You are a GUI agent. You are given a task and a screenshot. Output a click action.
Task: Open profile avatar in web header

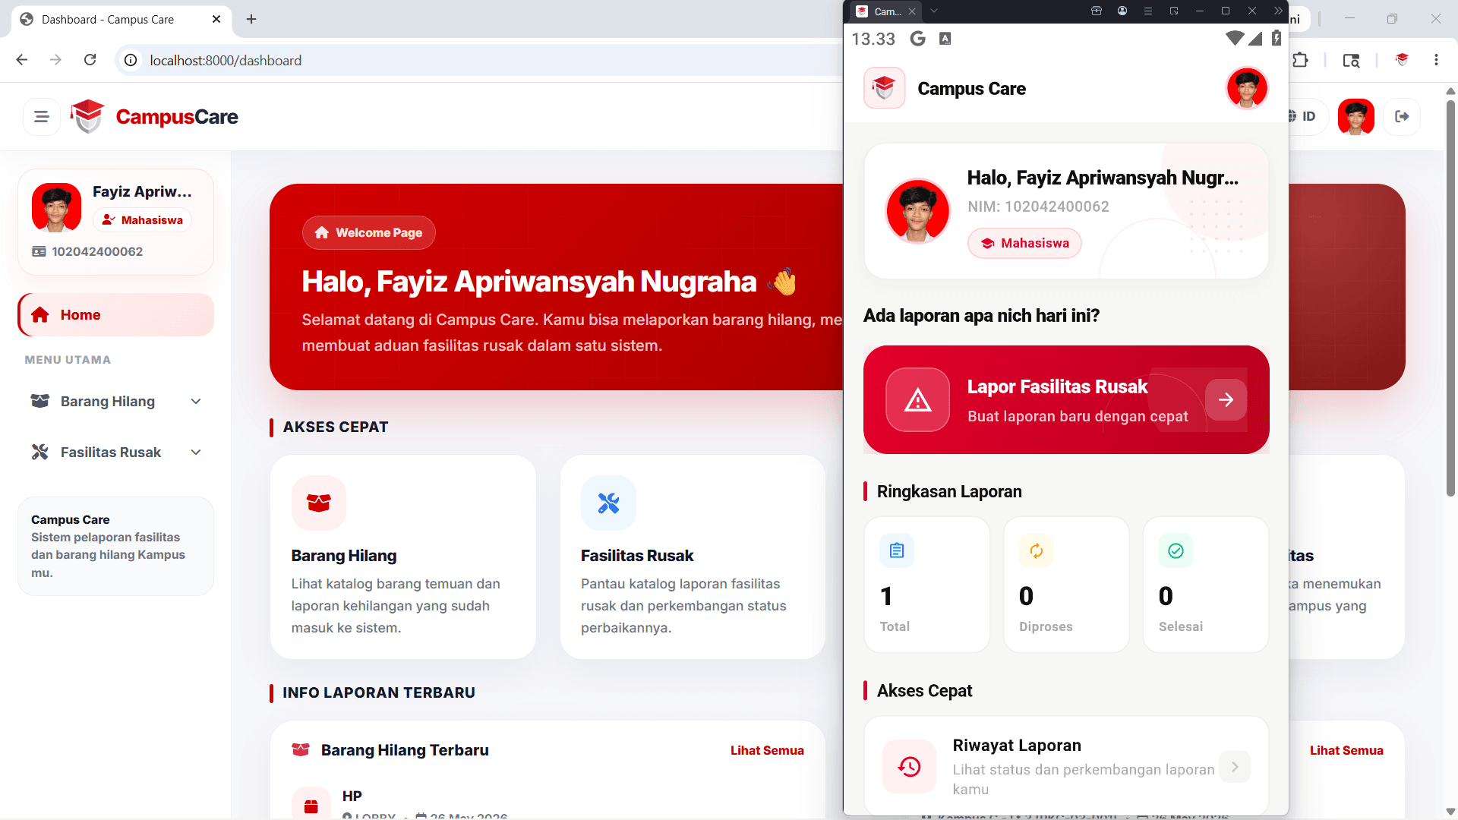[x=1355, y=116]
